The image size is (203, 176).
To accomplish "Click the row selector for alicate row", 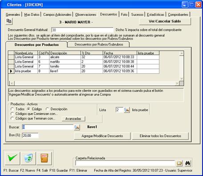I will (x=11, y=57).
